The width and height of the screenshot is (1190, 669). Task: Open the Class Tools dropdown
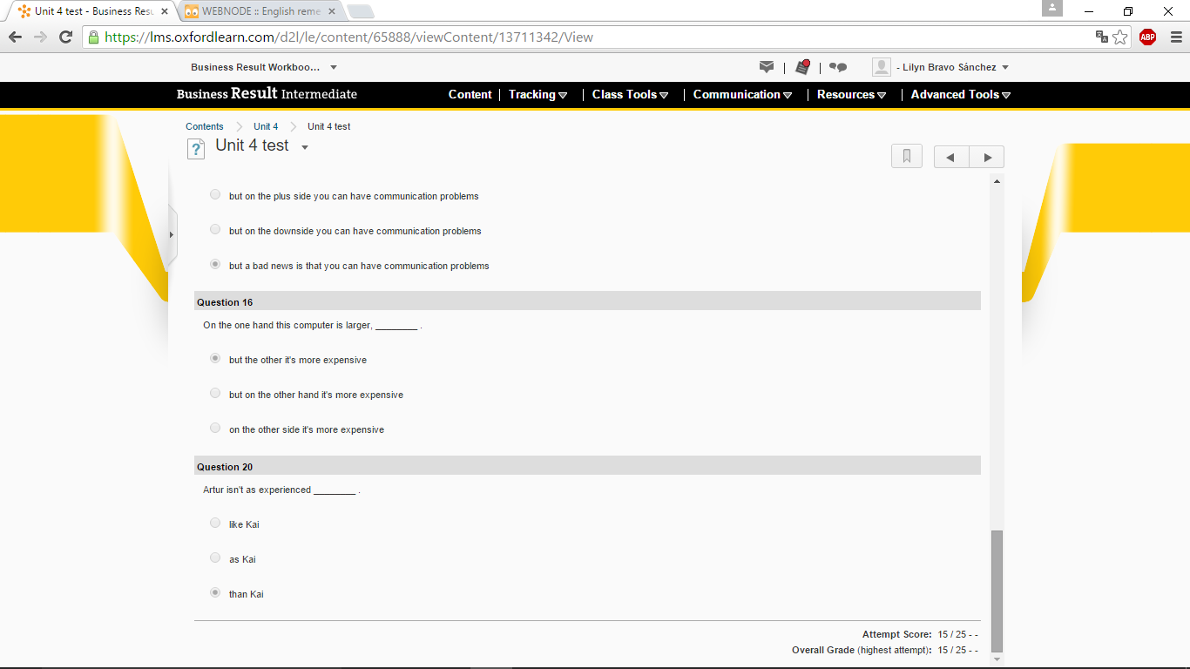[630, 95]
